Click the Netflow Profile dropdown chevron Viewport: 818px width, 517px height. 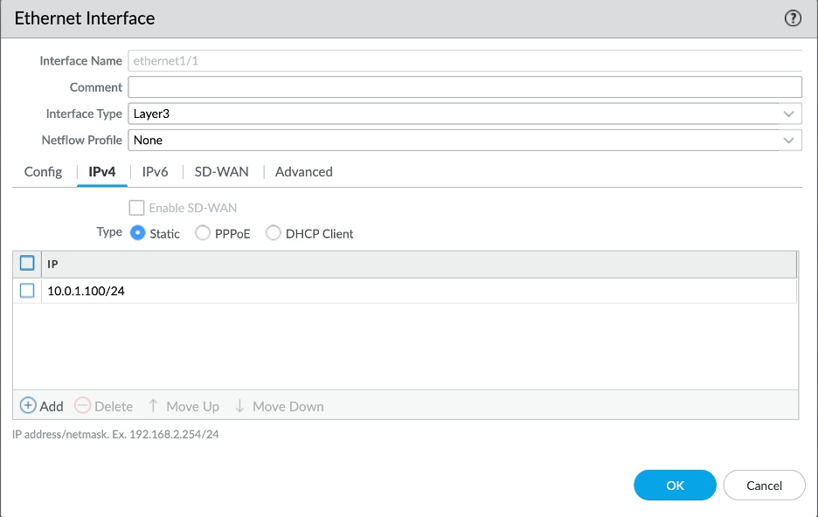click(789, 140)
